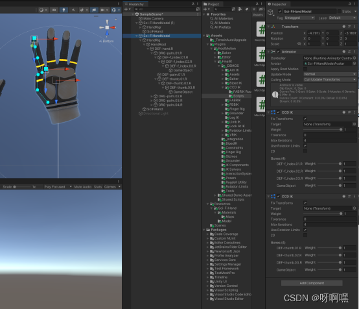Open scene camera settings icon
The height and width of the screenshot is (309, 359).
pyautogui.click(x=104, y=10)
